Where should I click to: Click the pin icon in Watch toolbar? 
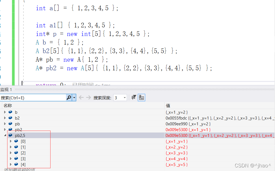tap(134, 97)
